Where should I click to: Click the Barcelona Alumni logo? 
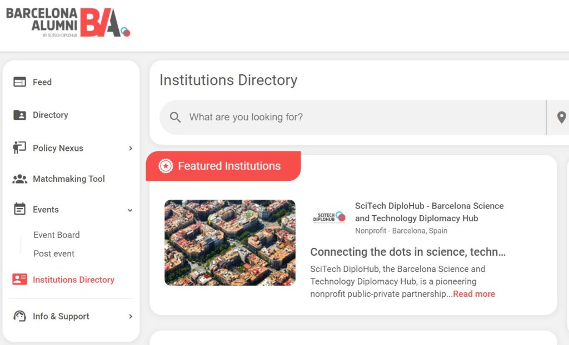click(68, 23)
